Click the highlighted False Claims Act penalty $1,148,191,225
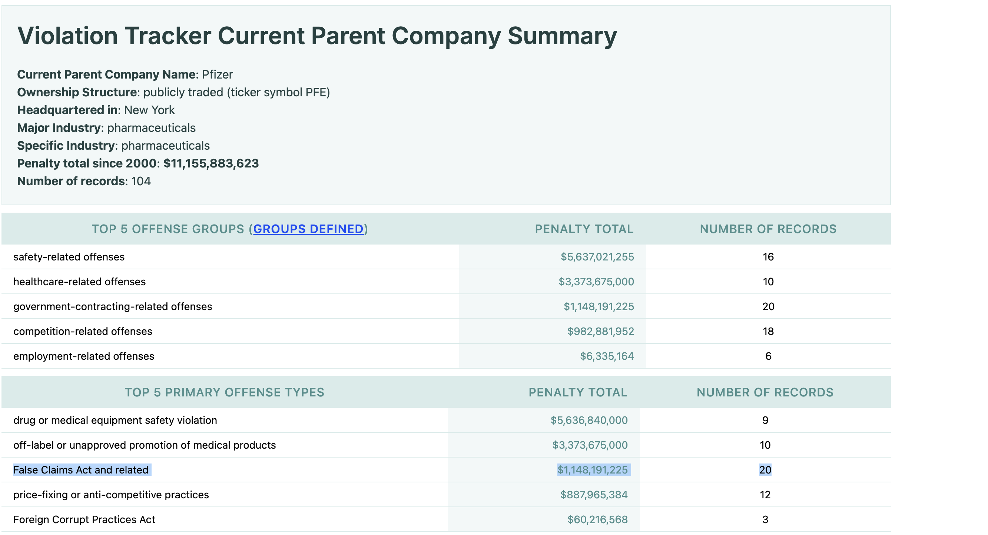 point(593,470)
